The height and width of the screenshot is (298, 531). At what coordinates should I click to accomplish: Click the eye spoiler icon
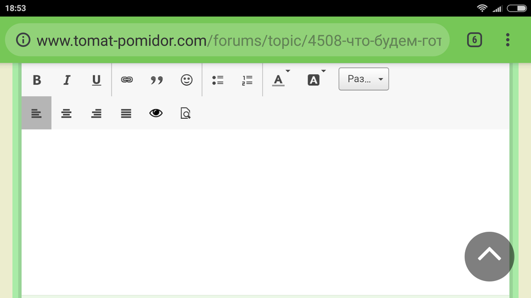pos(156,113)
